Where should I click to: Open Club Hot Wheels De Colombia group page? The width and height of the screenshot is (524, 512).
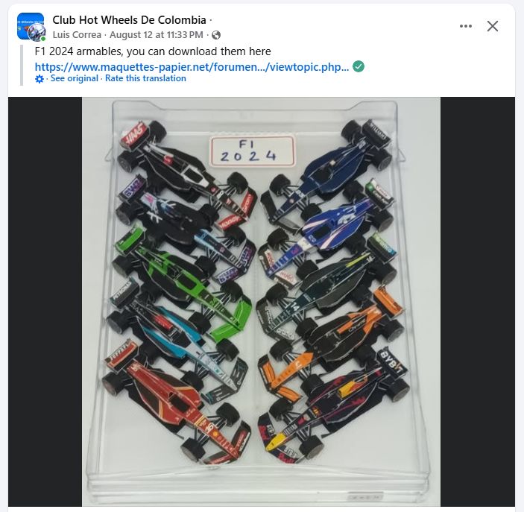[130, 20]
